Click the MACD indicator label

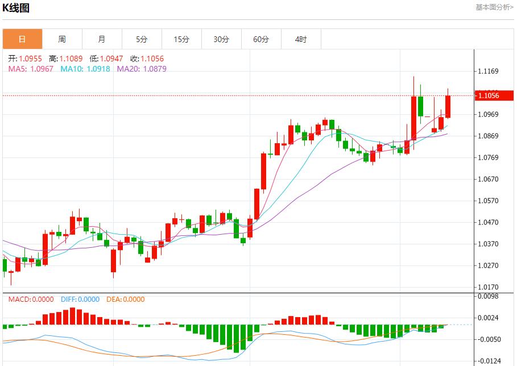click(31, 300)
